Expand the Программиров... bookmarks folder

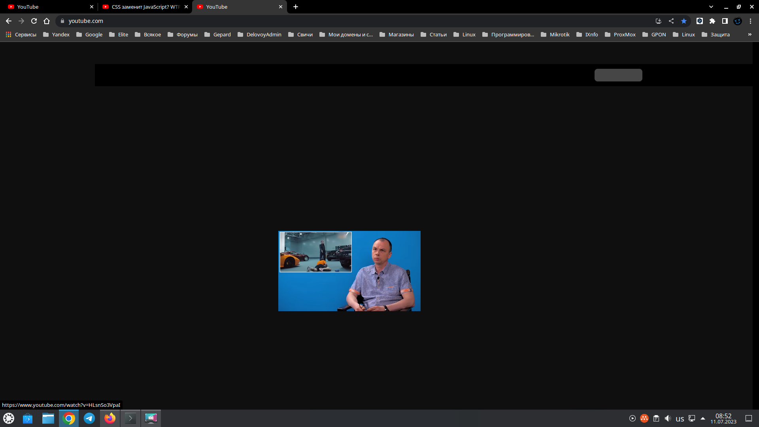click(x=512, y=34)
